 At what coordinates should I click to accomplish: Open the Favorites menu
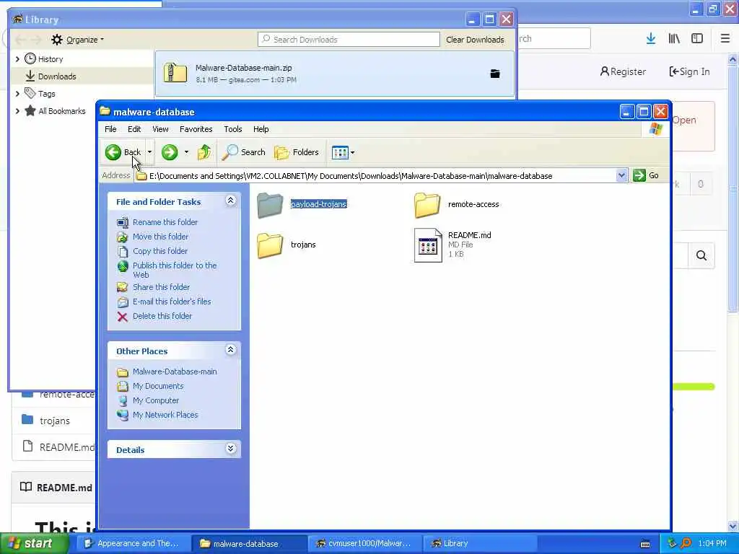coord(196,129)
